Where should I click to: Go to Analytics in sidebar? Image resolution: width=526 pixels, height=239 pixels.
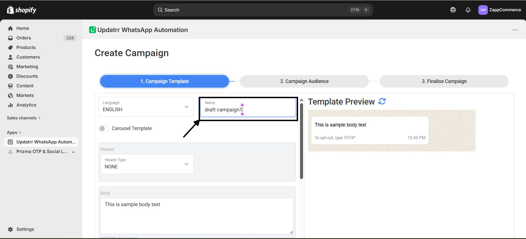pos(26,105)
